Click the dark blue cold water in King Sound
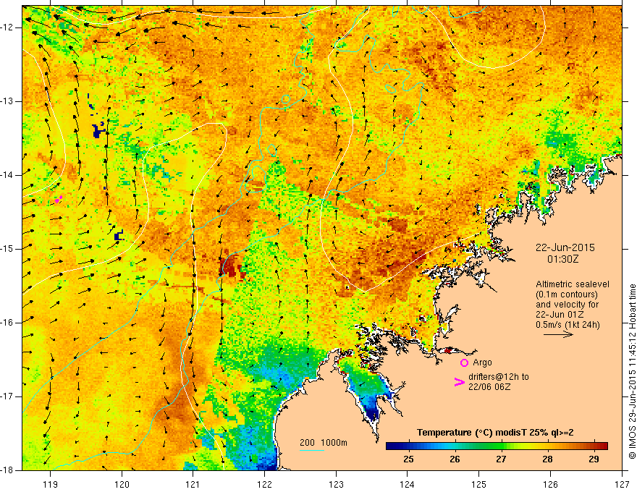637x492 pixels. pyautogui.click(x=373, y=411)
